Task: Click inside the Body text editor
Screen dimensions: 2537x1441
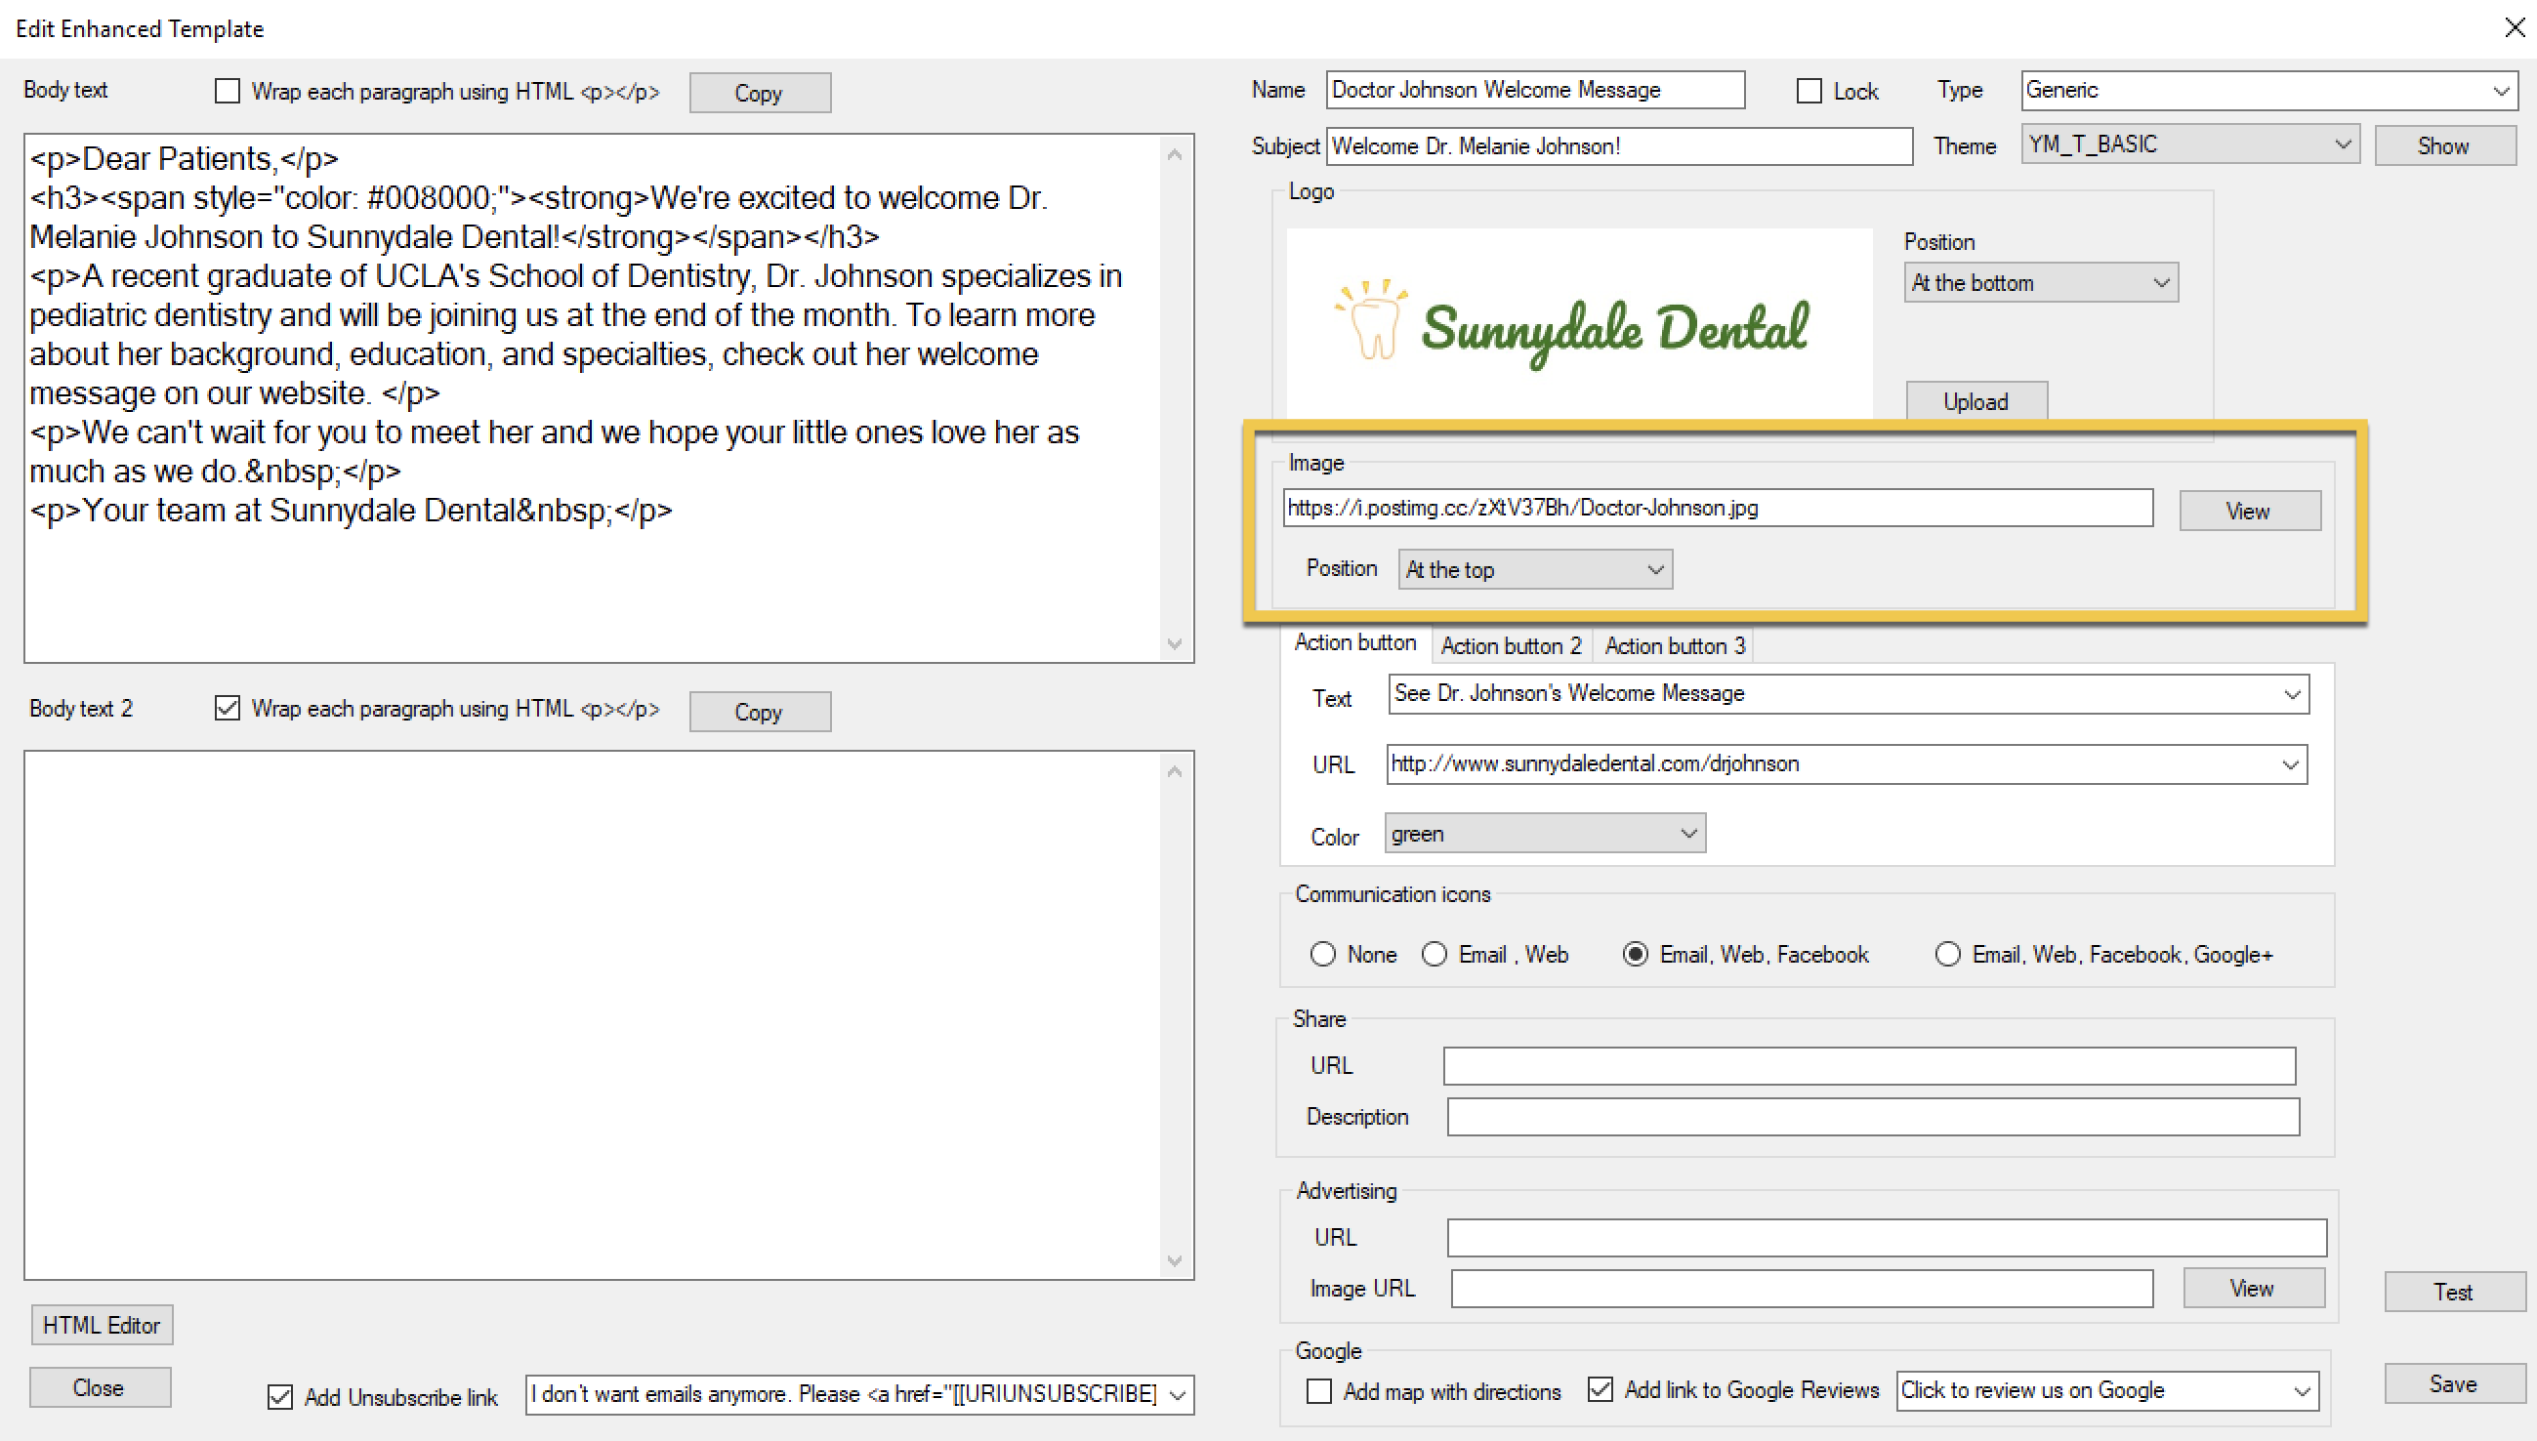Action: 594,398
